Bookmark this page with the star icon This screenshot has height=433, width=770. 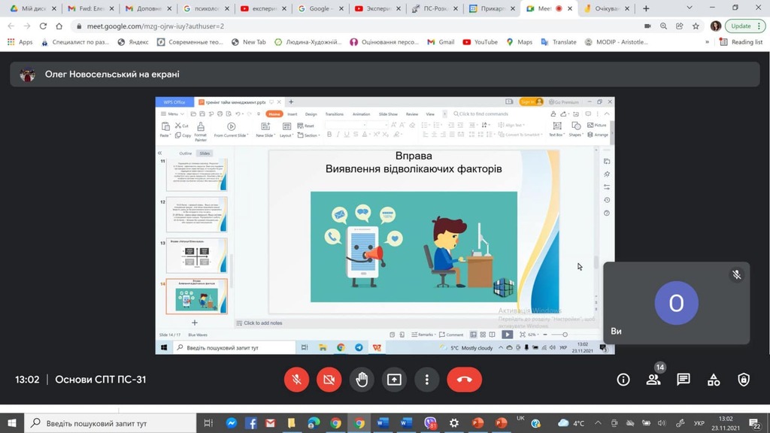pyautogui.click(x=696, y=26)
